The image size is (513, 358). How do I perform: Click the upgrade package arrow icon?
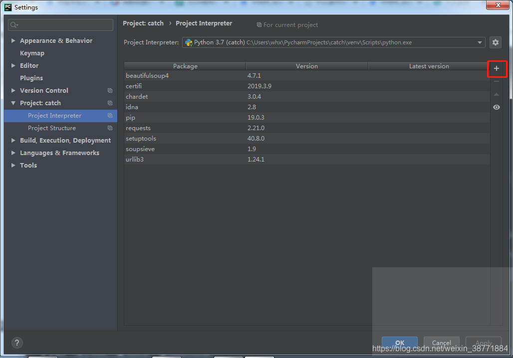(x=497, y=94)
